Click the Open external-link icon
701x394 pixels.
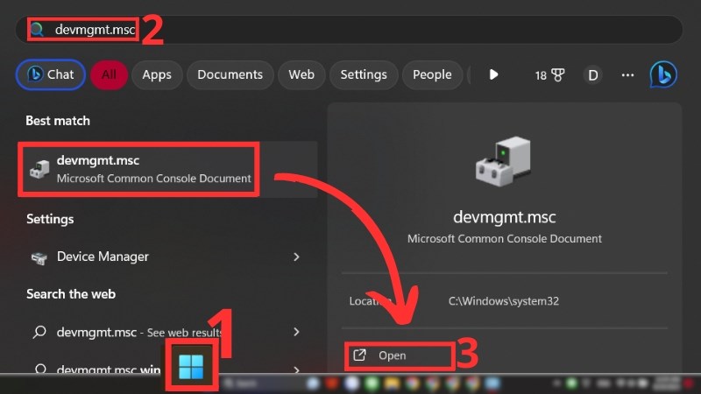(360, 355)
